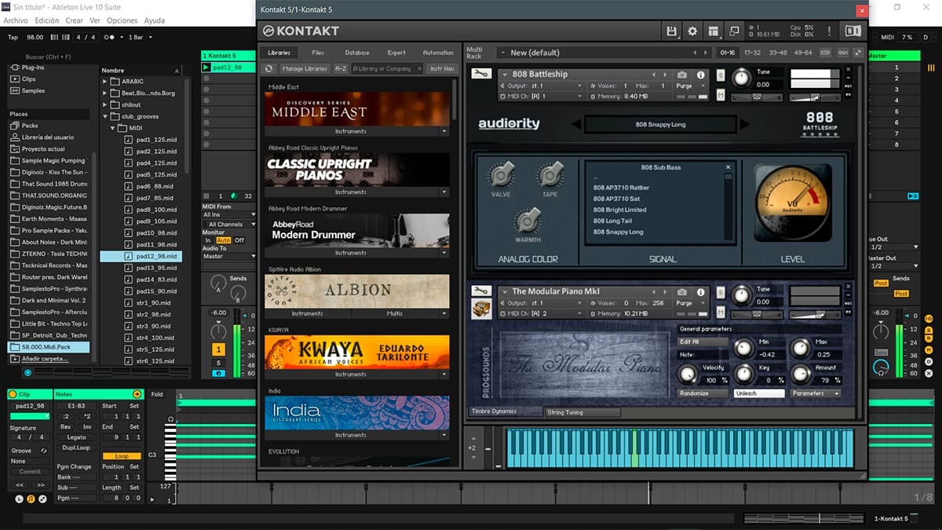Click the Native Instruments logo button
942x530 pixels.
tap(853, 31)
